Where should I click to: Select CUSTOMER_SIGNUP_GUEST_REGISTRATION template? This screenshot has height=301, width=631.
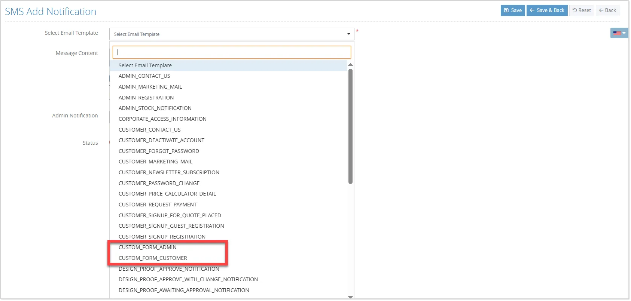pos(228,226)
